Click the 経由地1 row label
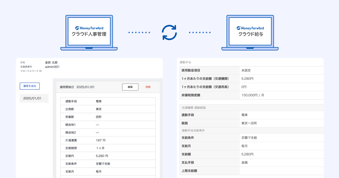This screenshot has width=339, height=178. (x=71, y=125)
